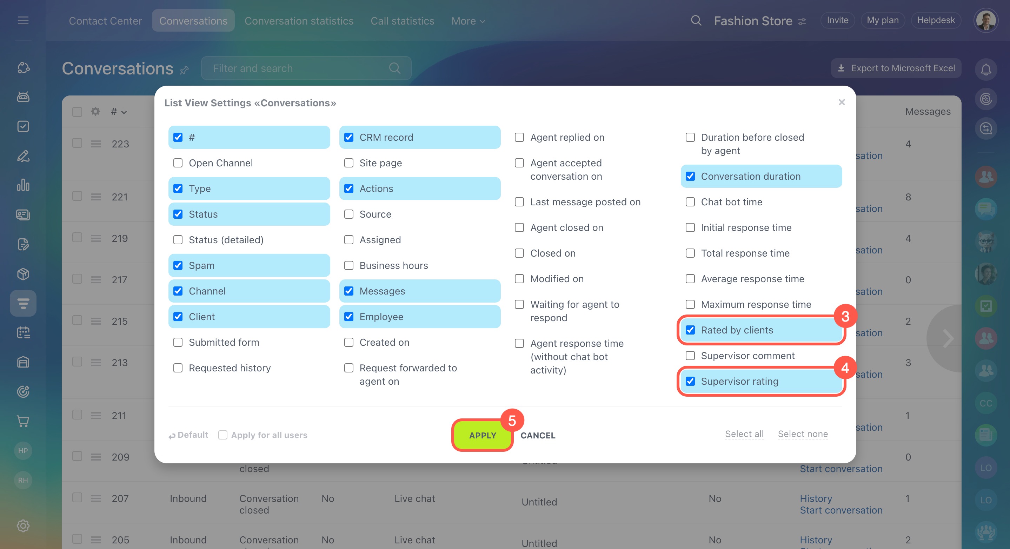Click Select none link
1010x549 pixels.
click(x=803, y=434)
